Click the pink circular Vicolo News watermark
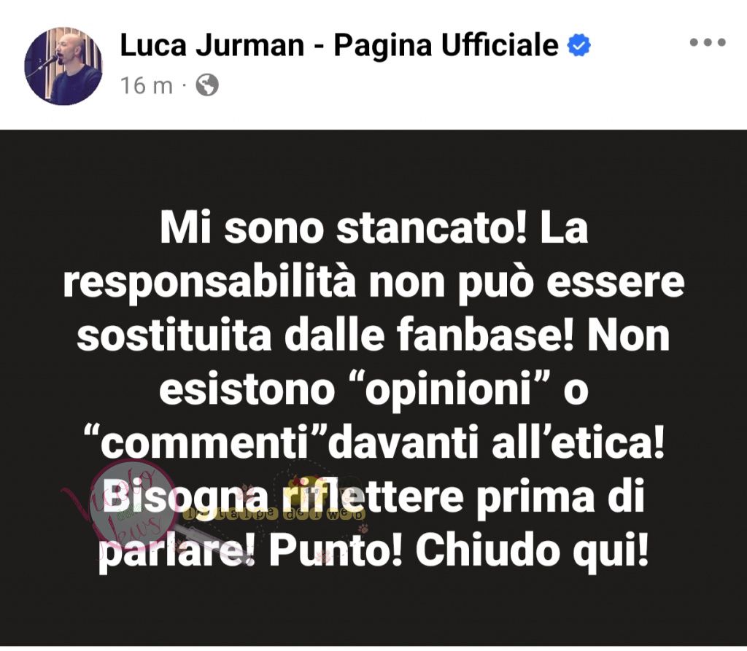 click(x=126, y=504)
